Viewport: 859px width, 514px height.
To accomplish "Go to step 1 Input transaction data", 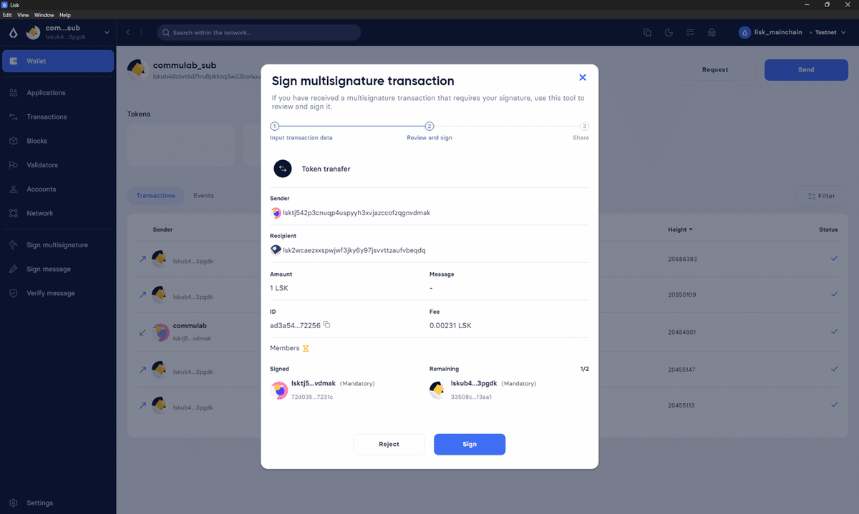I will [x=274, y=126].
